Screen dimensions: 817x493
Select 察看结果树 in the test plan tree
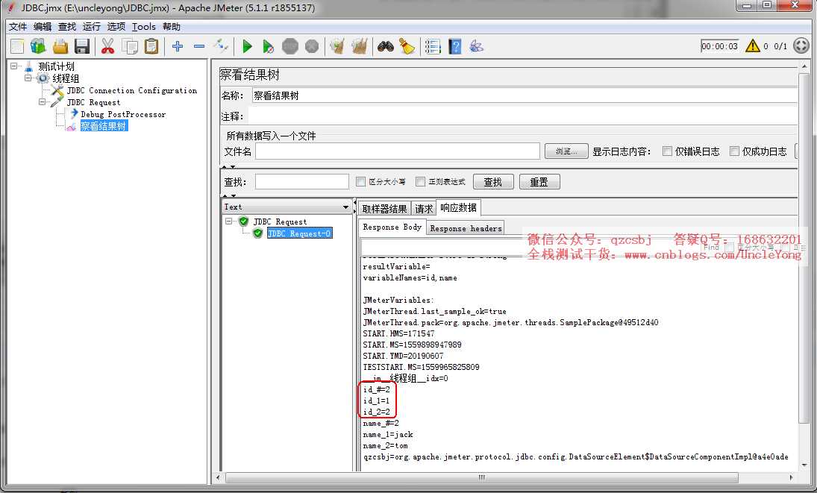104,126
